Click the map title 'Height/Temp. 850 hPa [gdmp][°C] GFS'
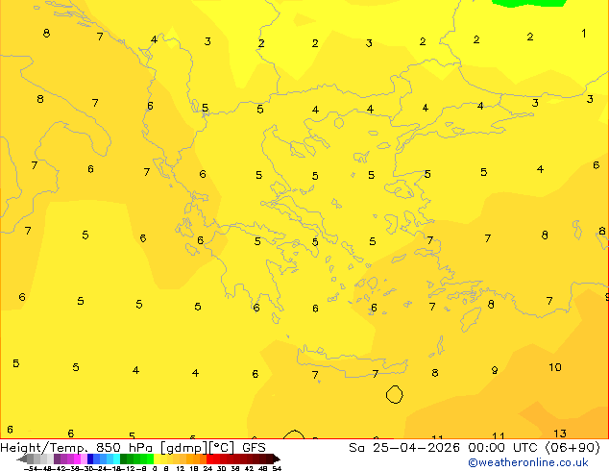 coord(133,448)
